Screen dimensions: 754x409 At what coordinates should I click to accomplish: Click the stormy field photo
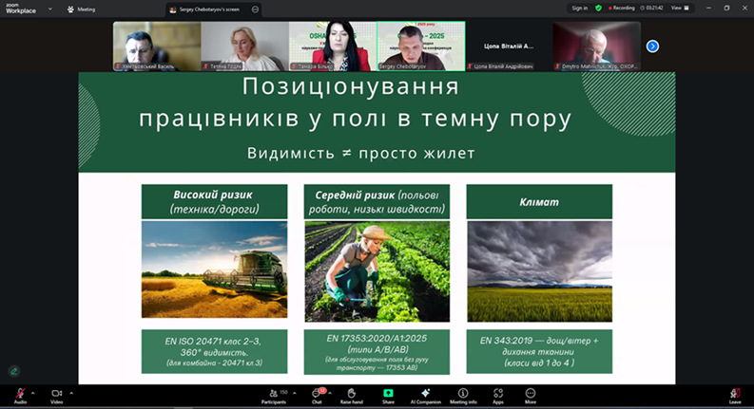tap(539, 271)
